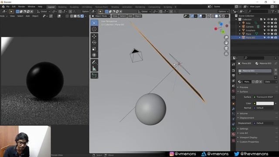279x157 pixels.
Task: Open the Object Mode dropdown
Action: pos(101,16)
